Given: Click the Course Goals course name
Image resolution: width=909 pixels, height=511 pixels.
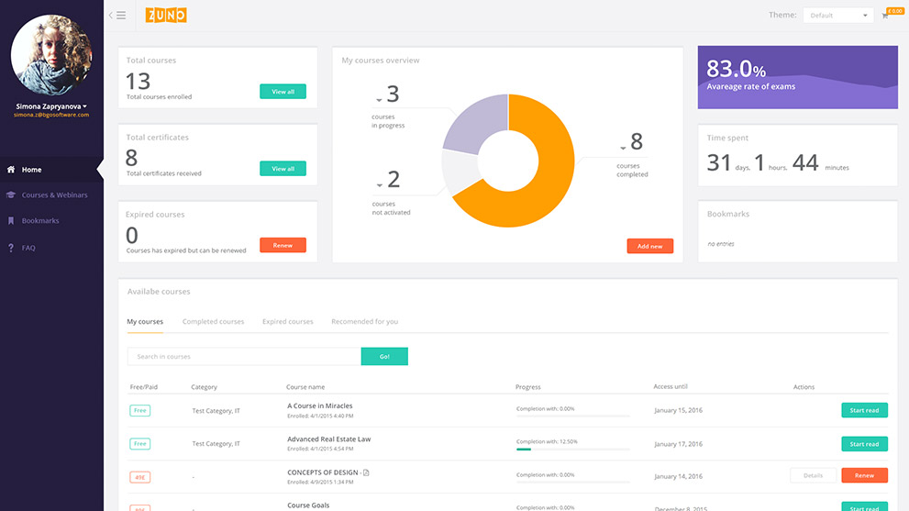Looking at the screenshot, I should pyautogui.click(x=308, y=505).
